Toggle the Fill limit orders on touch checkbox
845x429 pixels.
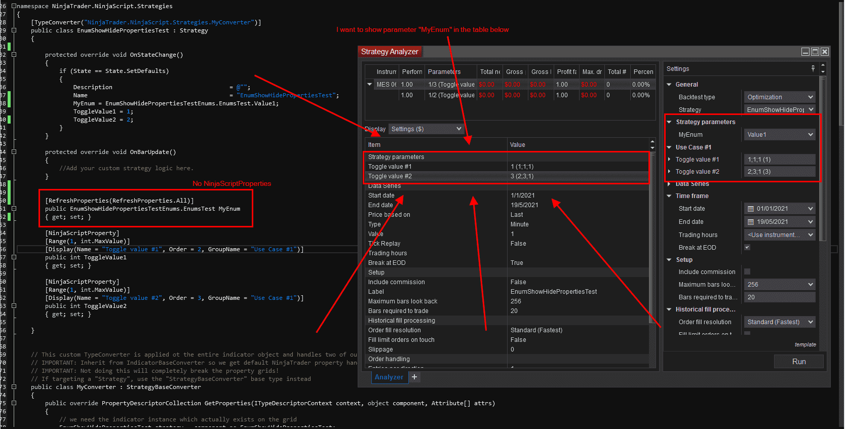747,333
